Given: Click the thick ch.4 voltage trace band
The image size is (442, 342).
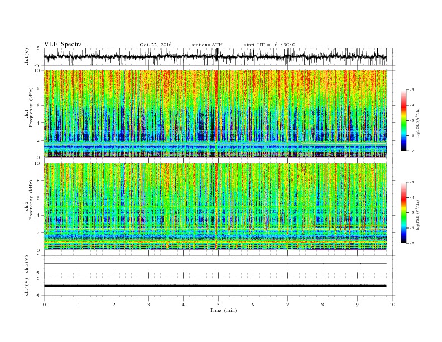Looking at the screenshot, I should [215, 286].
